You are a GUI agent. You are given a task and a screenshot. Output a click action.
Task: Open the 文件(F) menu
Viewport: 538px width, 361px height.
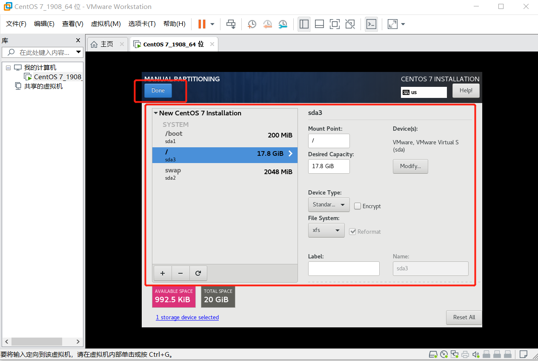16,24
